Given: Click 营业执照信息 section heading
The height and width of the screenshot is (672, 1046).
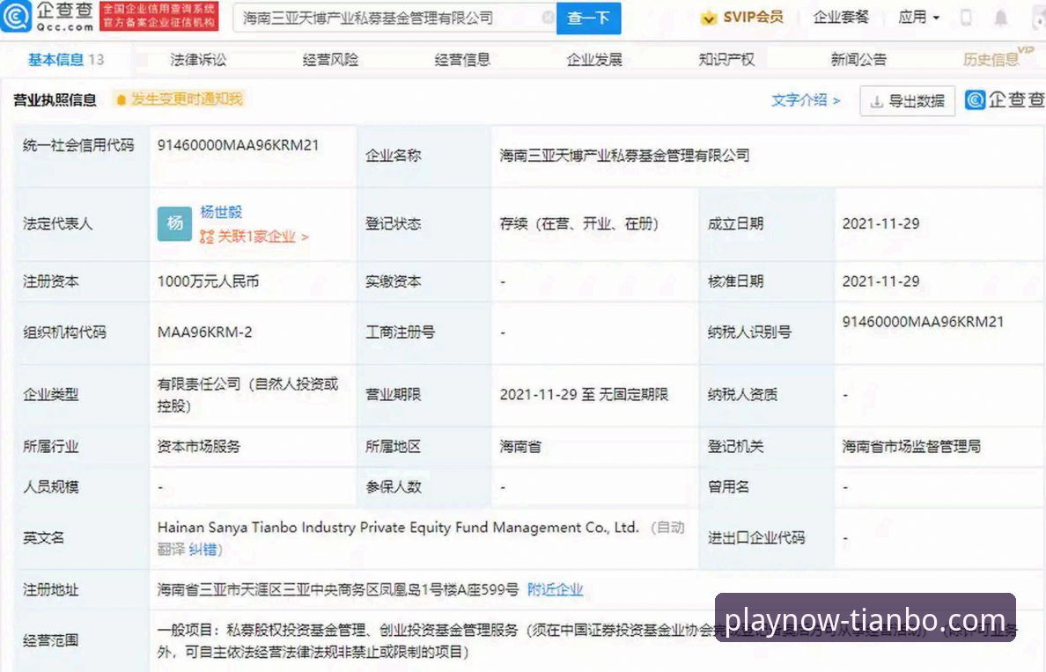Looking at the screenshot, I should (55, 100).
